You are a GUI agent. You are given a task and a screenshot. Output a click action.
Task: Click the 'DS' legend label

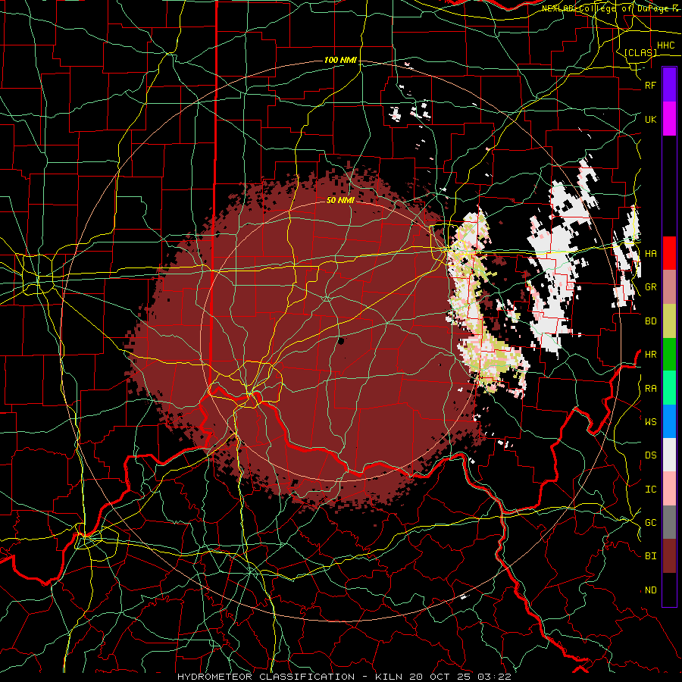coord(650,455)
